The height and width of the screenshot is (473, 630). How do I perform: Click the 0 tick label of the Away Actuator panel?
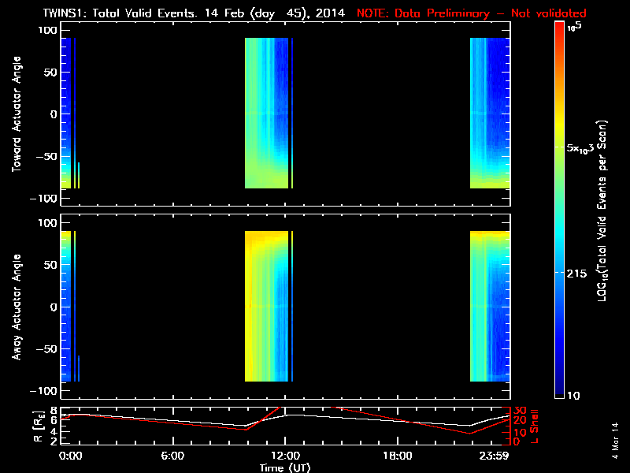(x=54, y=307)
